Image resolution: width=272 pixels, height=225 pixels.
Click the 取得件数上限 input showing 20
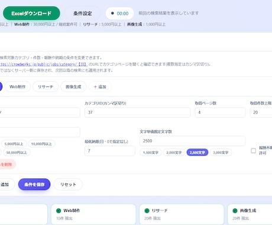pyautogui.click(x=261, y=112)
